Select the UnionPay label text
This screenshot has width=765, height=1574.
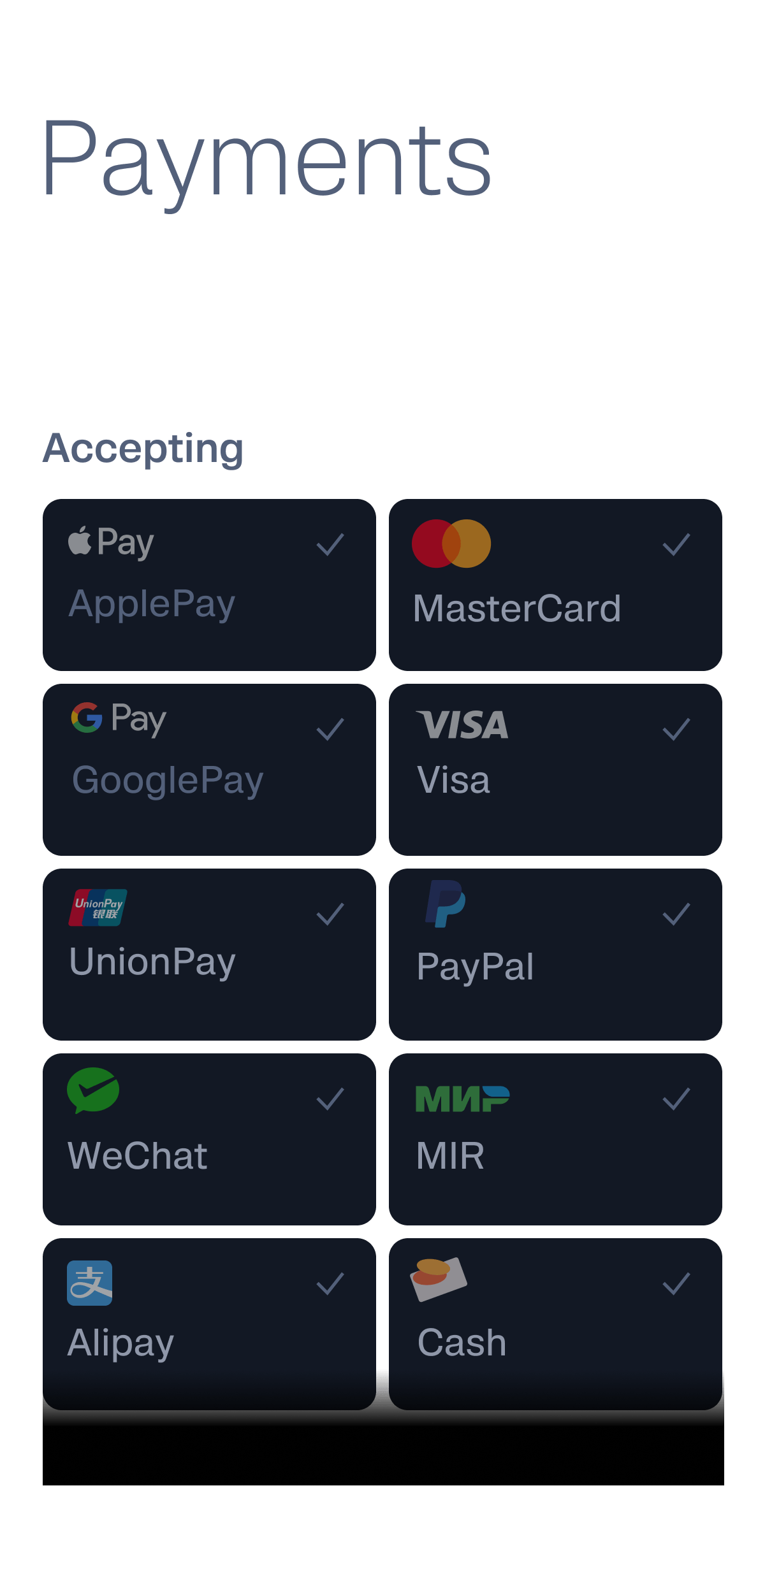[152, 962]
